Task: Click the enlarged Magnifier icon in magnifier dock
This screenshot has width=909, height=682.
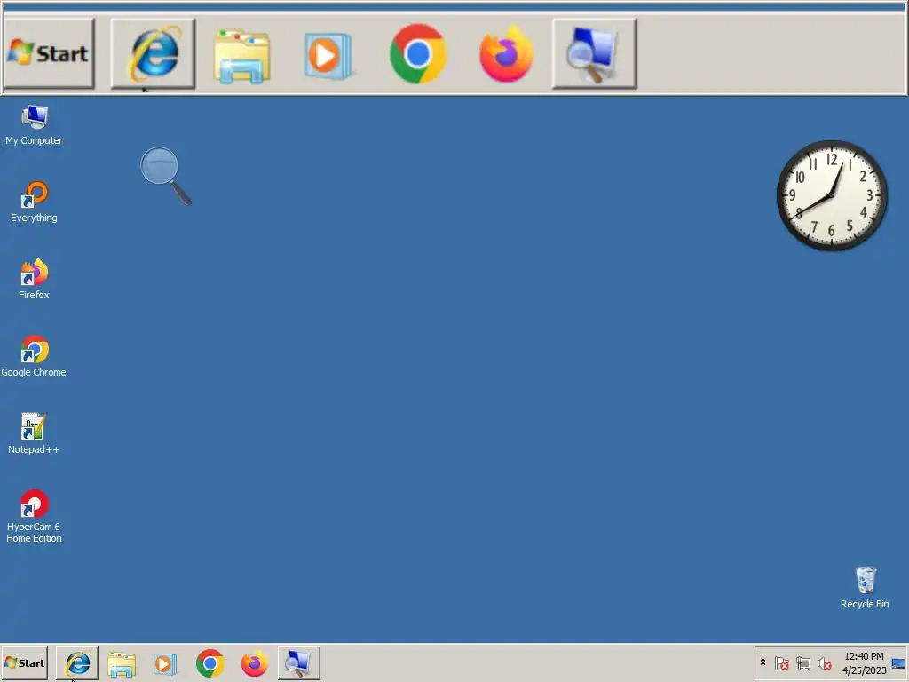Action: pos(595,53)
